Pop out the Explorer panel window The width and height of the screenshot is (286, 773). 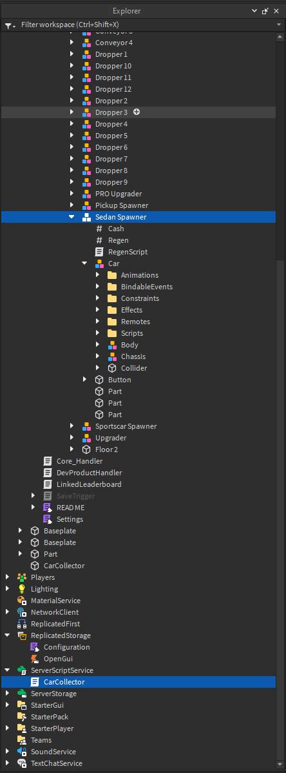coord(266,11)
